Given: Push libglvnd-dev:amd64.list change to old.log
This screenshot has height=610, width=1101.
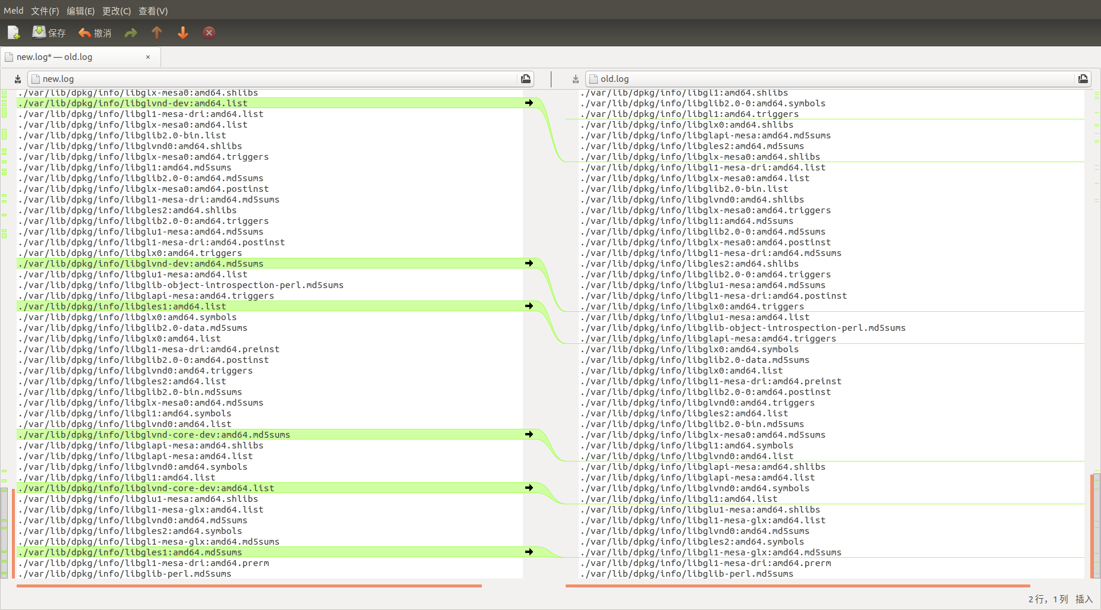Looking at the screenshot, I should tap(529, 103).
